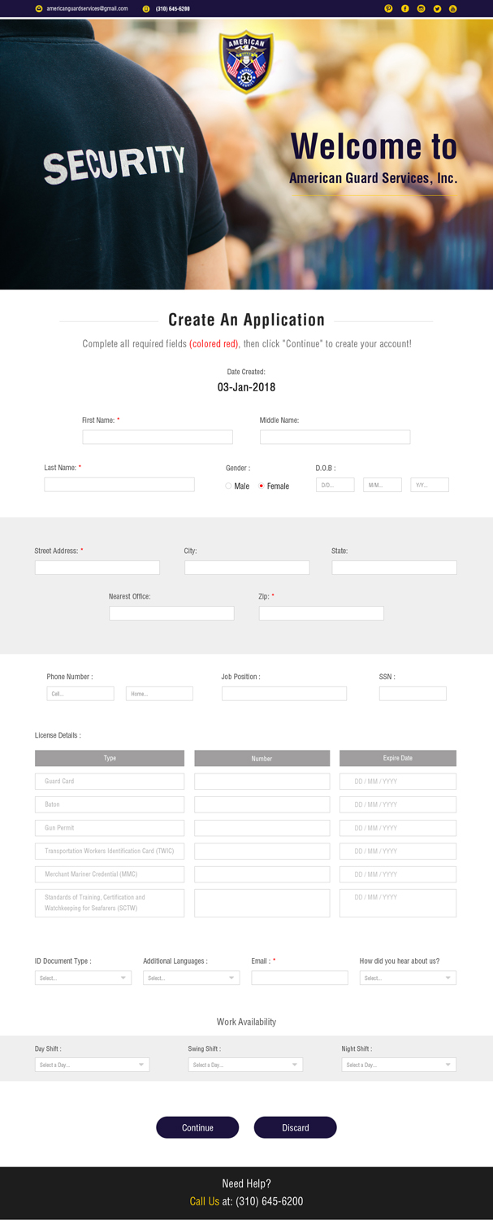Viewport: 493px width, 1220px height.
Task: Click the SCTW number field
Action: [262, 903]
